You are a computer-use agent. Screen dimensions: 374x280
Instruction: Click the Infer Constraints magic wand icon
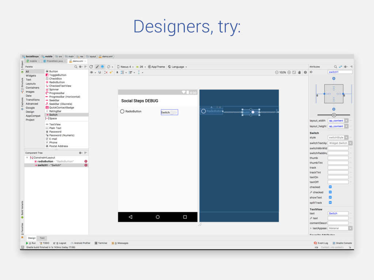(x=111, y=73)
